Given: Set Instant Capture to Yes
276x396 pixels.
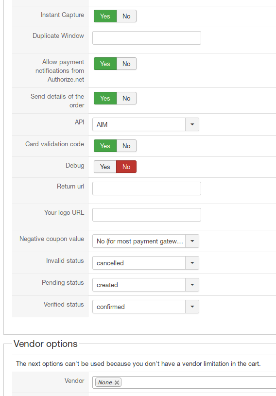Looking at the screenshot, I should [105, 16].
